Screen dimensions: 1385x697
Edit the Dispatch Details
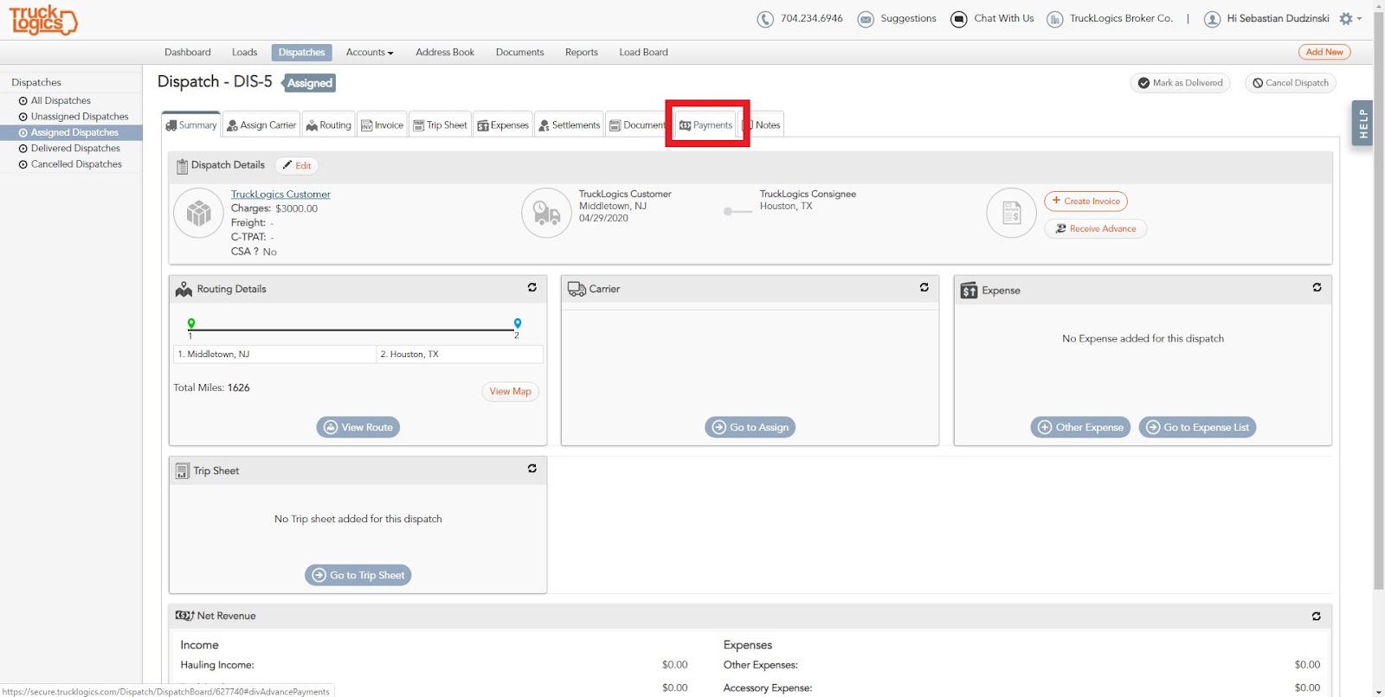coord(297,165)
